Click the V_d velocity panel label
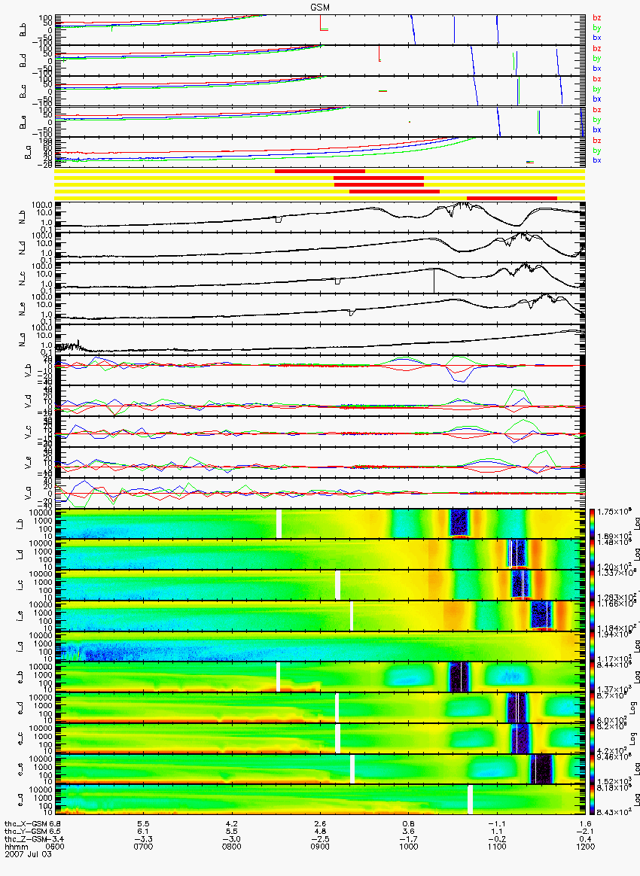The image size is (640, 876). pyautogui.click(x=28, y=400)
